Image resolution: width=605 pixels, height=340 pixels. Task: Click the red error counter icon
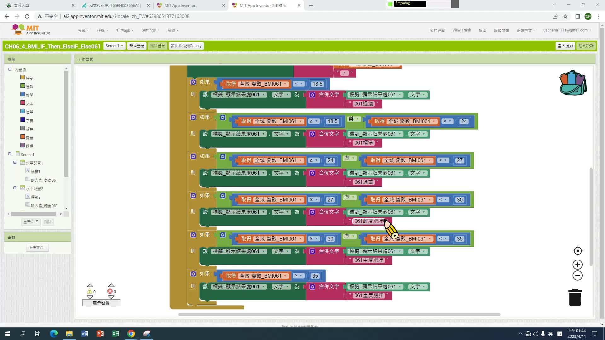110,291
